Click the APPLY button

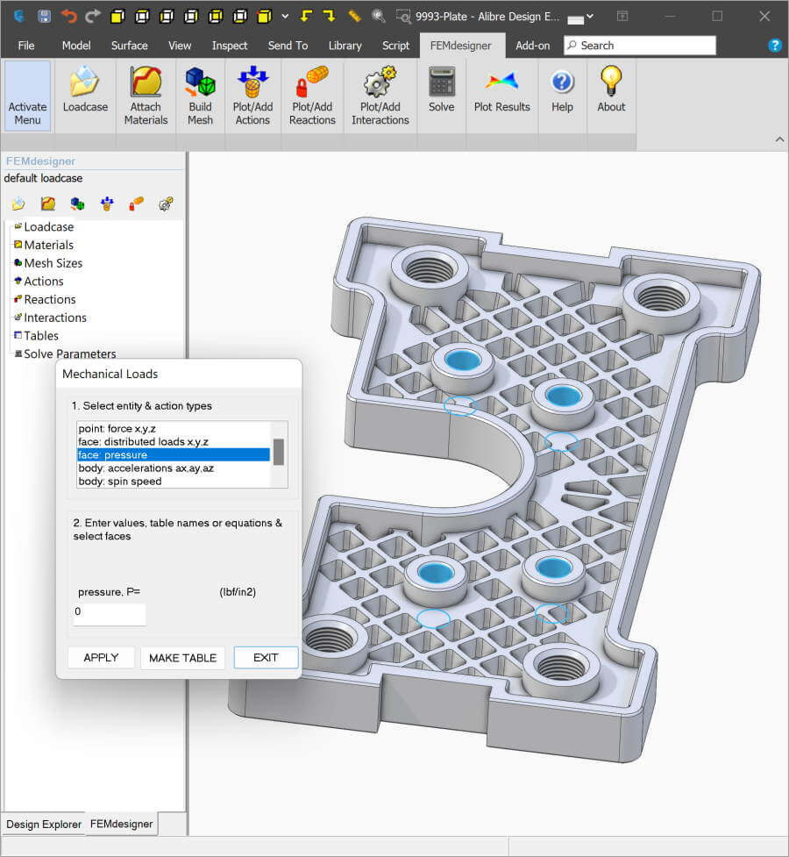(x=101, y=658)
